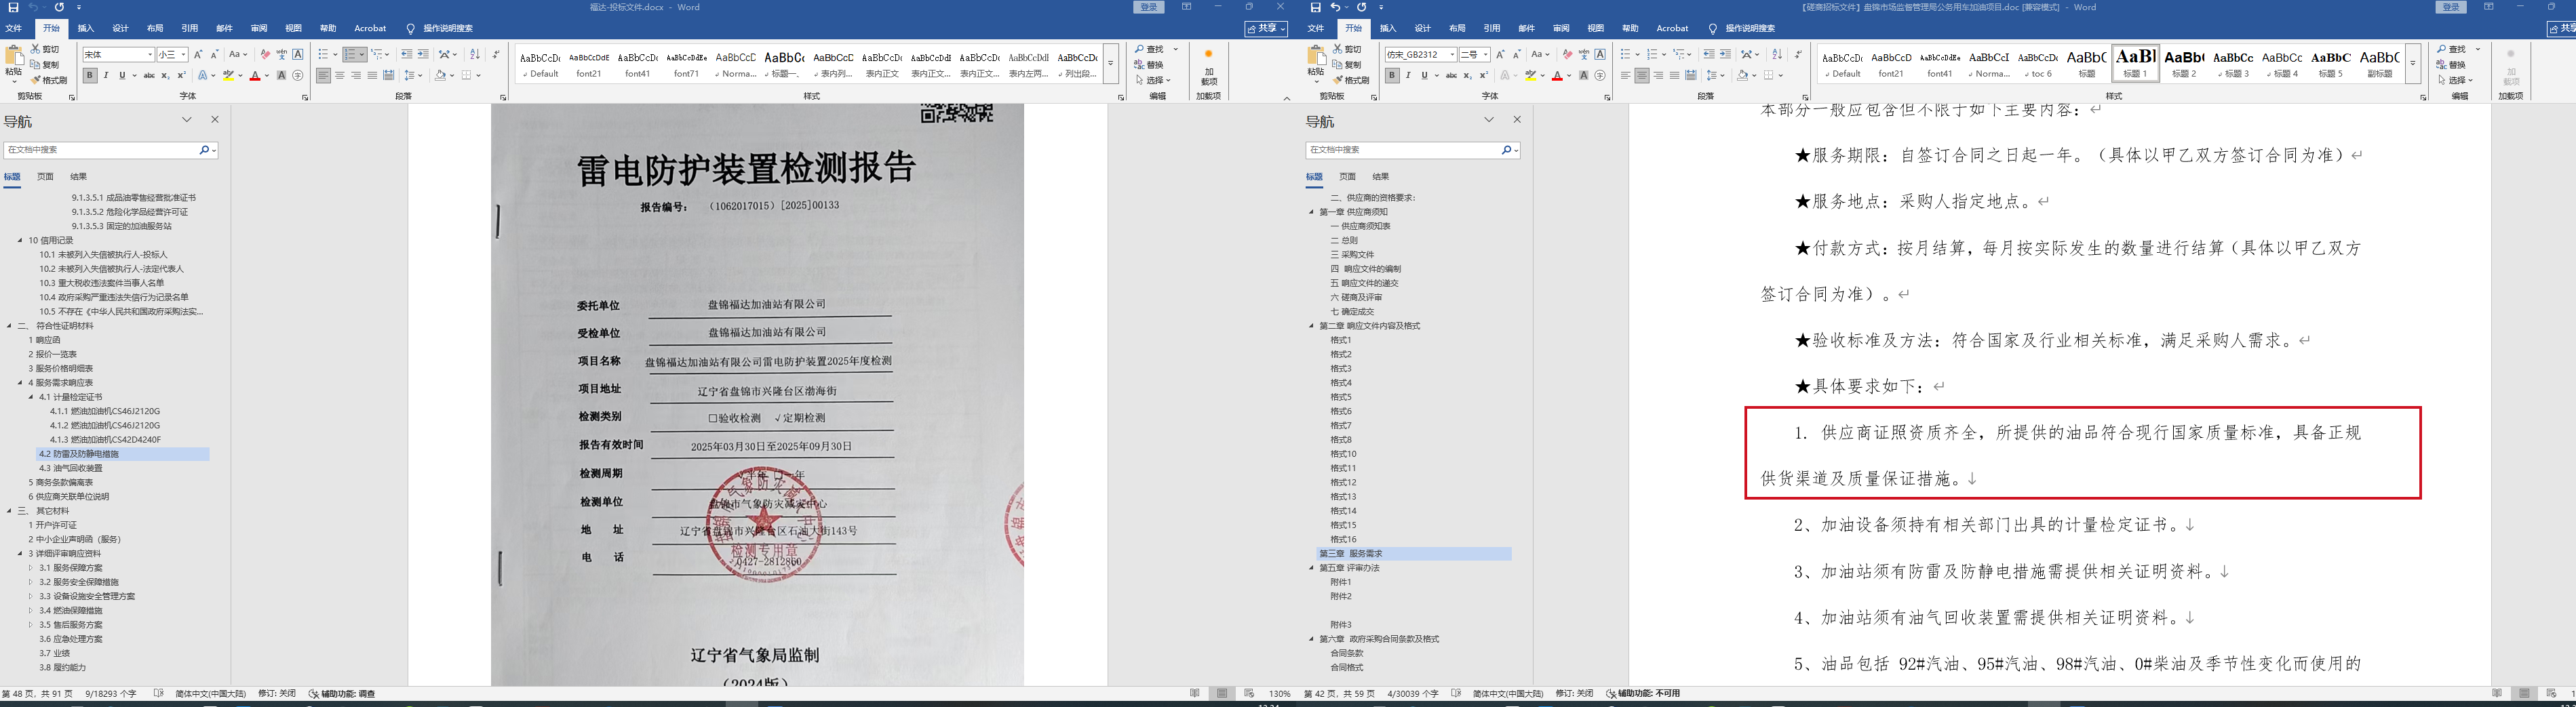Toggle Italic in left Word window
The width and height of the screenshot is (2576, 707).
106,75
